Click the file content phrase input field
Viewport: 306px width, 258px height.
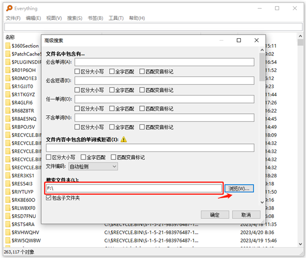pos(150,148)
